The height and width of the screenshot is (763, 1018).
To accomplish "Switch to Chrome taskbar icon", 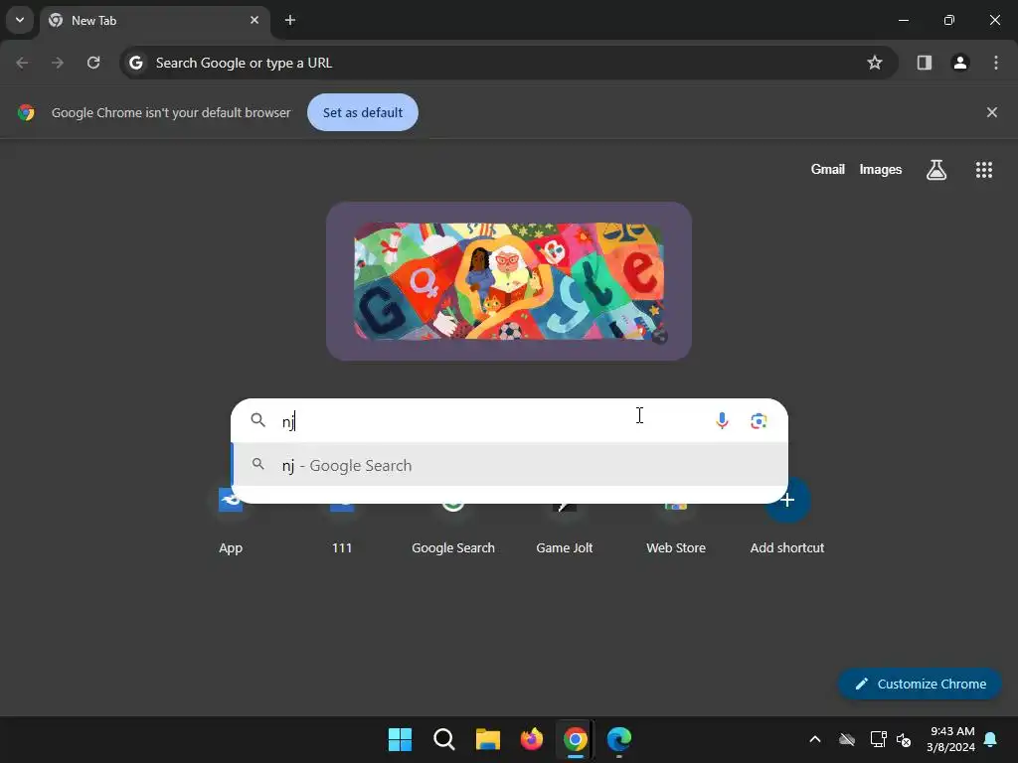I will point(576,739).
